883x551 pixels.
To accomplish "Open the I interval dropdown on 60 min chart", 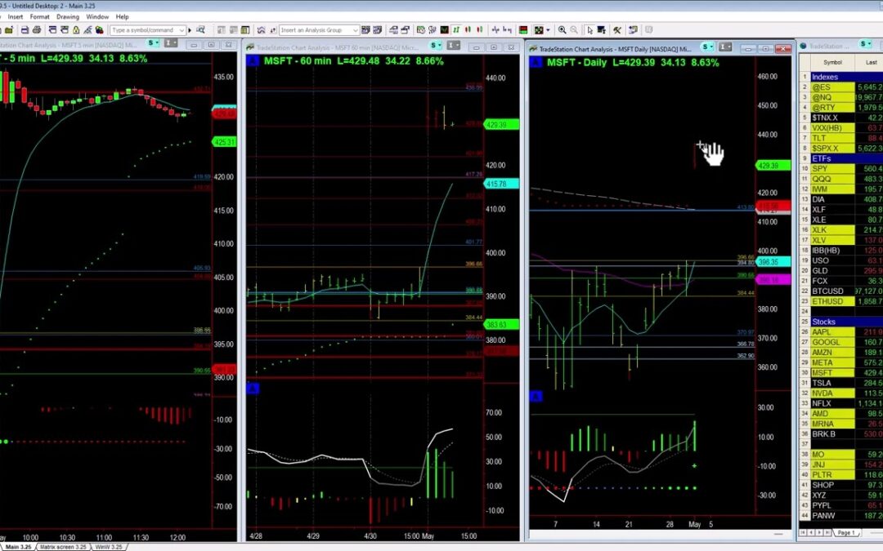I will click(454, 45).
